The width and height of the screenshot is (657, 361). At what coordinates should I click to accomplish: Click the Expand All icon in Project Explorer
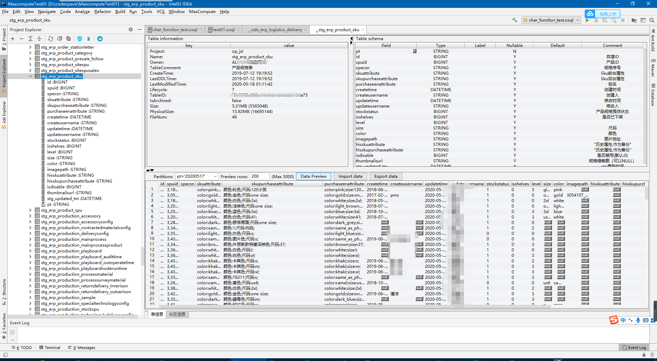pos(30,39)
